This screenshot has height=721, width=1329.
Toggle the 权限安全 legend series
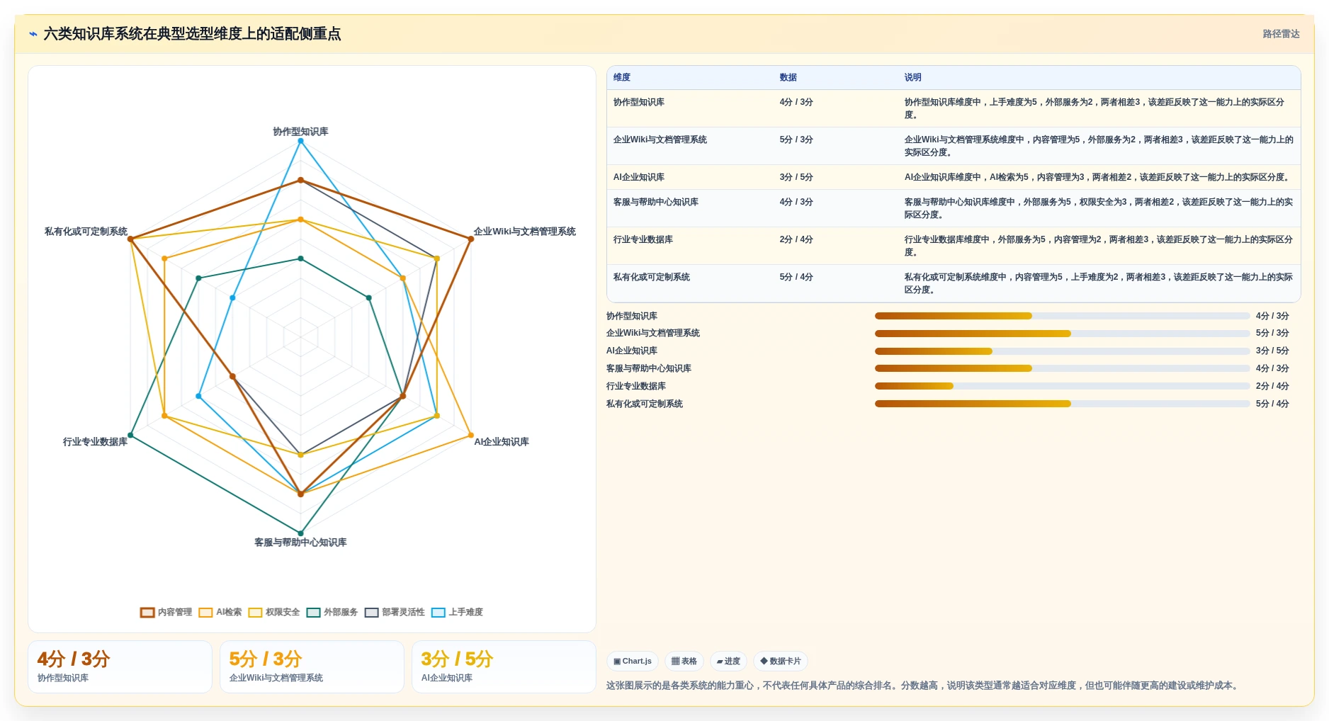[274, 612]
